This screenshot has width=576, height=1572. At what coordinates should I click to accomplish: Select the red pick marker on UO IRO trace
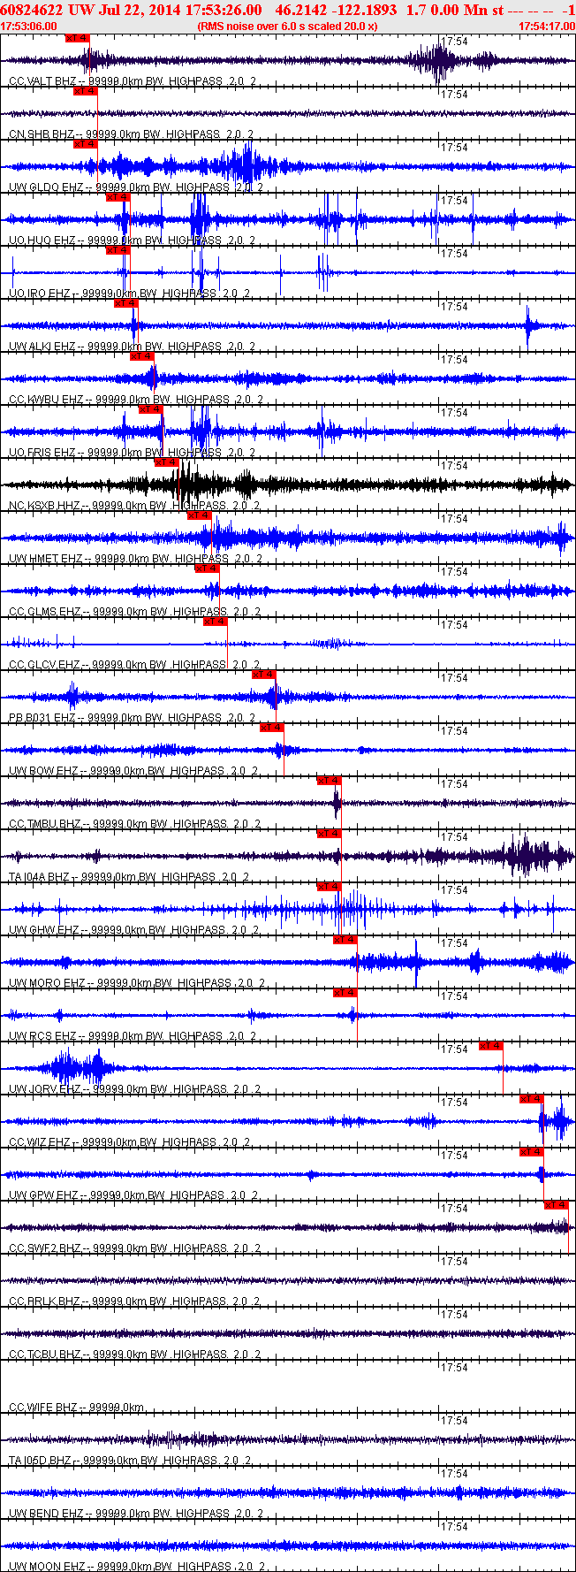pos(118,250)
